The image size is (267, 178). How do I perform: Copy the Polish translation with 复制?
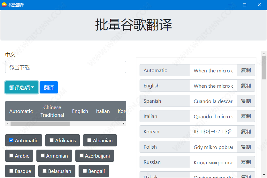point(246,147)
